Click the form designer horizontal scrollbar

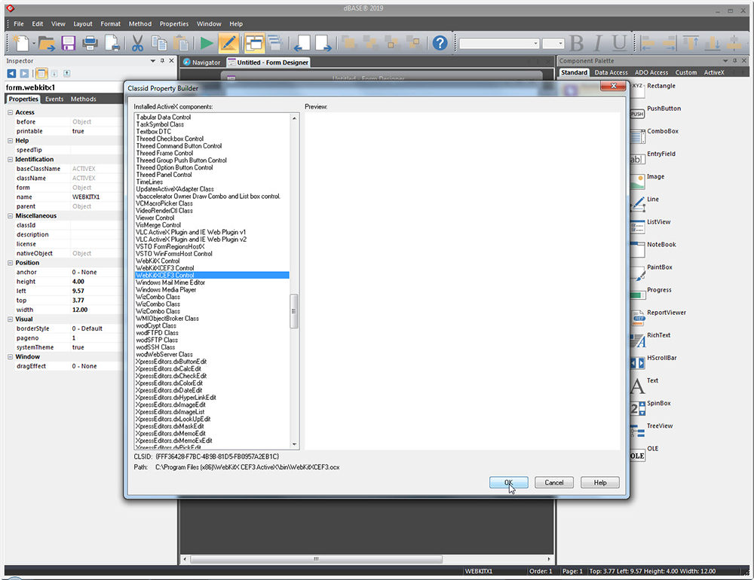(x=317, y=560)
